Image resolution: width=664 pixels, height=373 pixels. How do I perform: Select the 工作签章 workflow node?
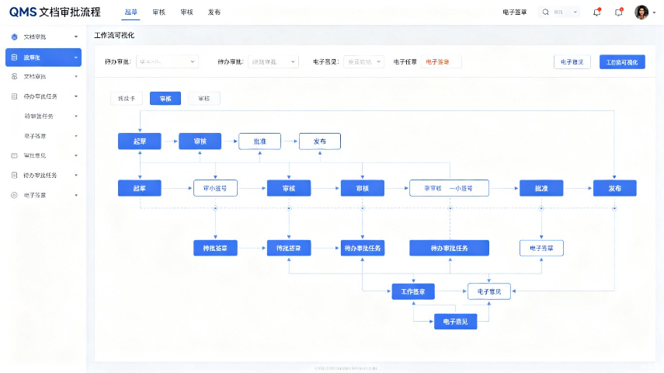[x=413, y=291]
